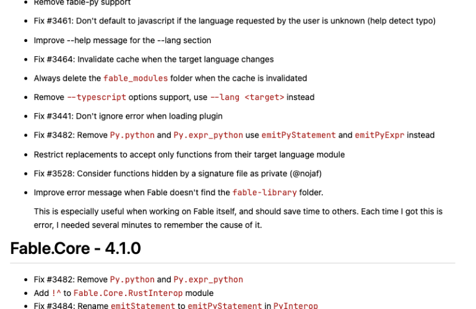
Task: Select the --typescript option code text
Action: tap(96, 97)
